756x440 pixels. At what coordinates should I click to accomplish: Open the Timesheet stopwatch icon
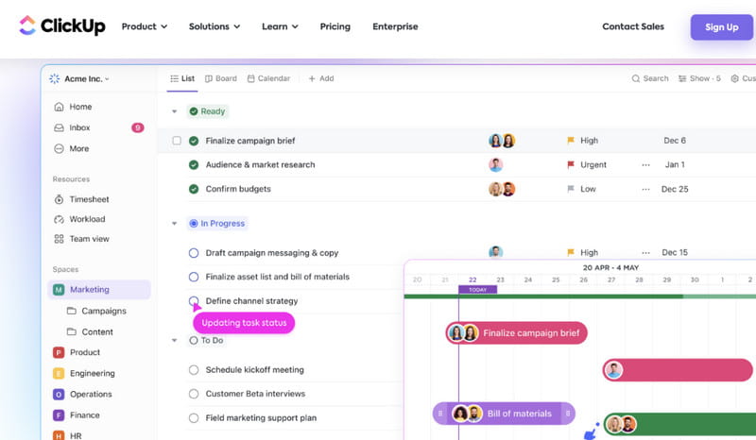(59, 199)
